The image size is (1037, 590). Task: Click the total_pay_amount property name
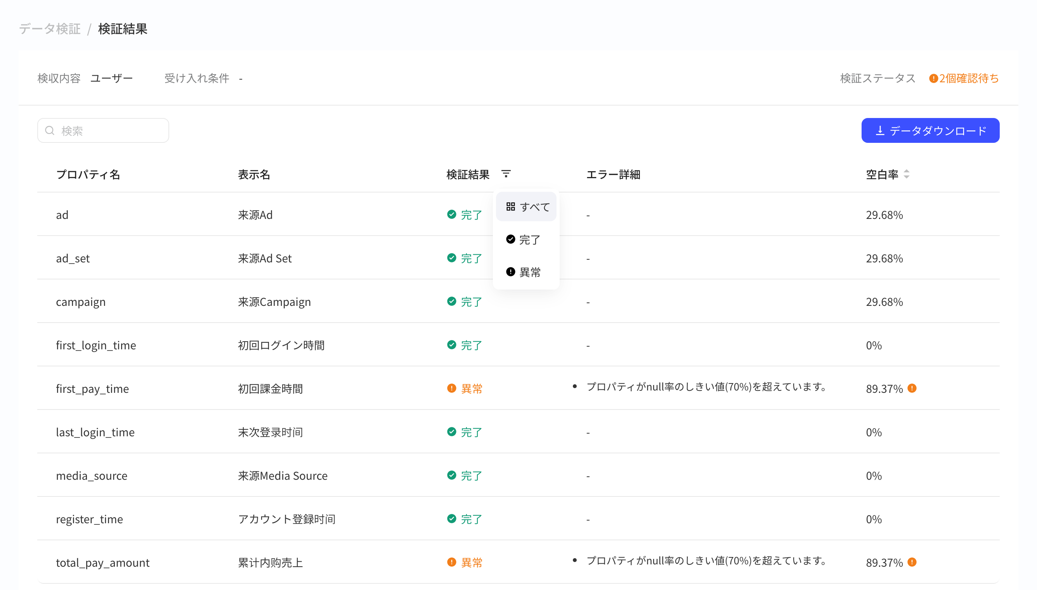coord(102,562)
